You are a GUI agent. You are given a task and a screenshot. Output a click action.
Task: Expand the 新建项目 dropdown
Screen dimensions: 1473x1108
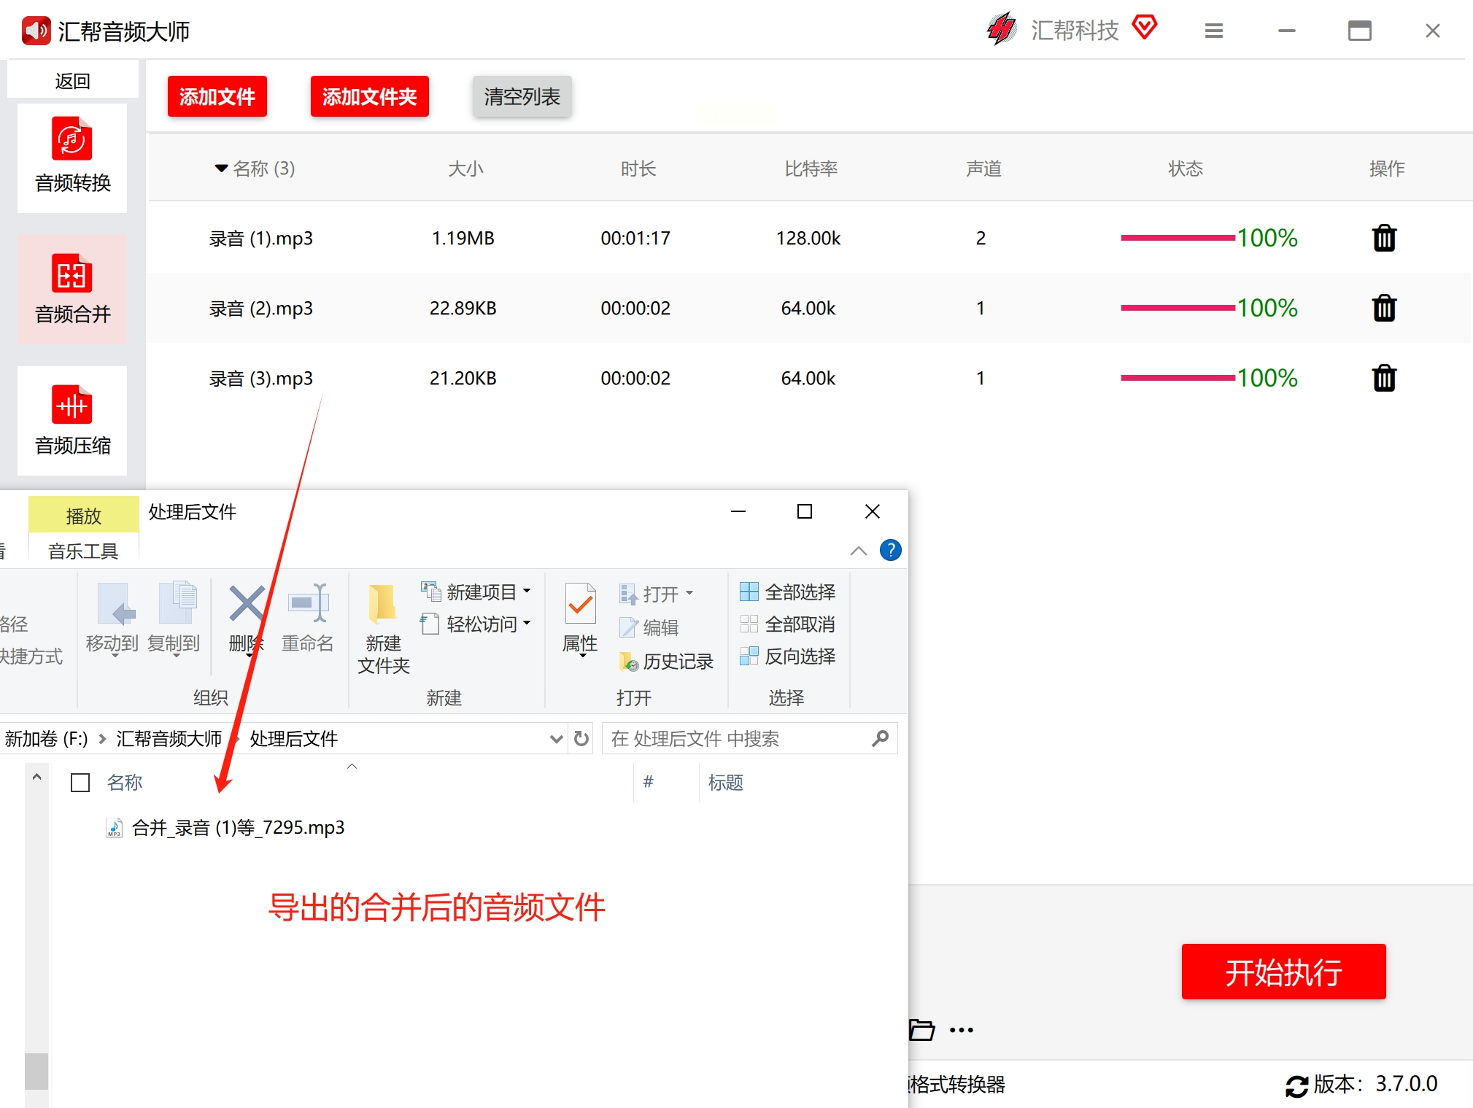527,592
